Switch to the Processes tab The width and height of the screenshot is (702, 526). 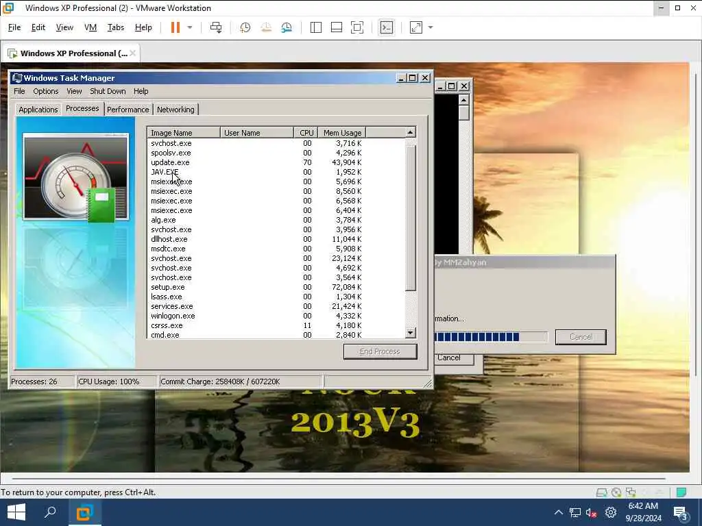pyautogui.click(x=82, y=109)
